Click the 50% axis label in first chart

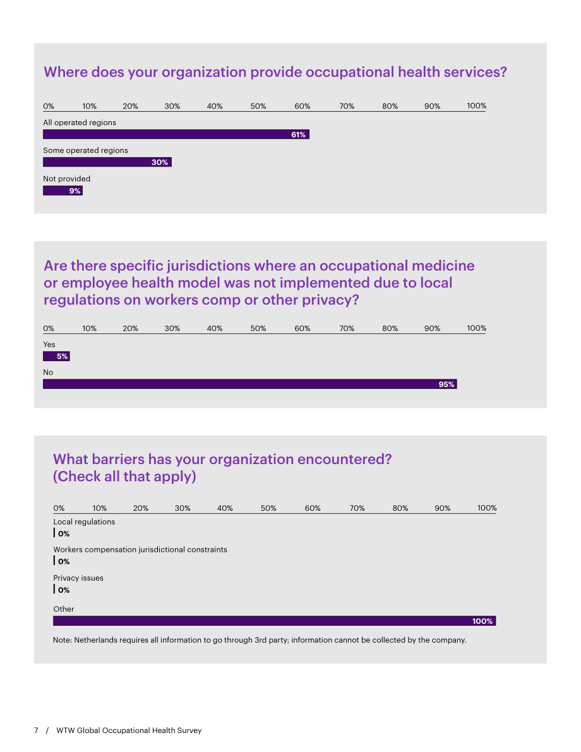coord(258,106)
